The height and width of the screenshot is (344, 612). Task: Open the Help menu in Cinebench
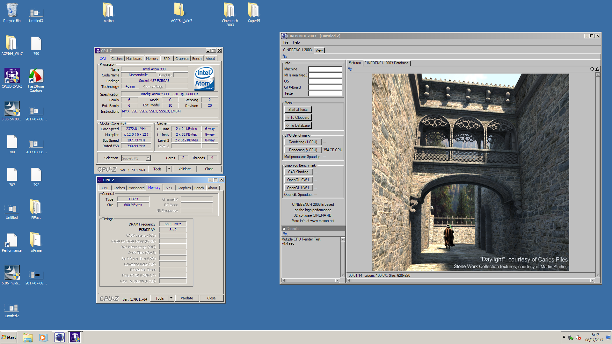(x=296, y=42)
